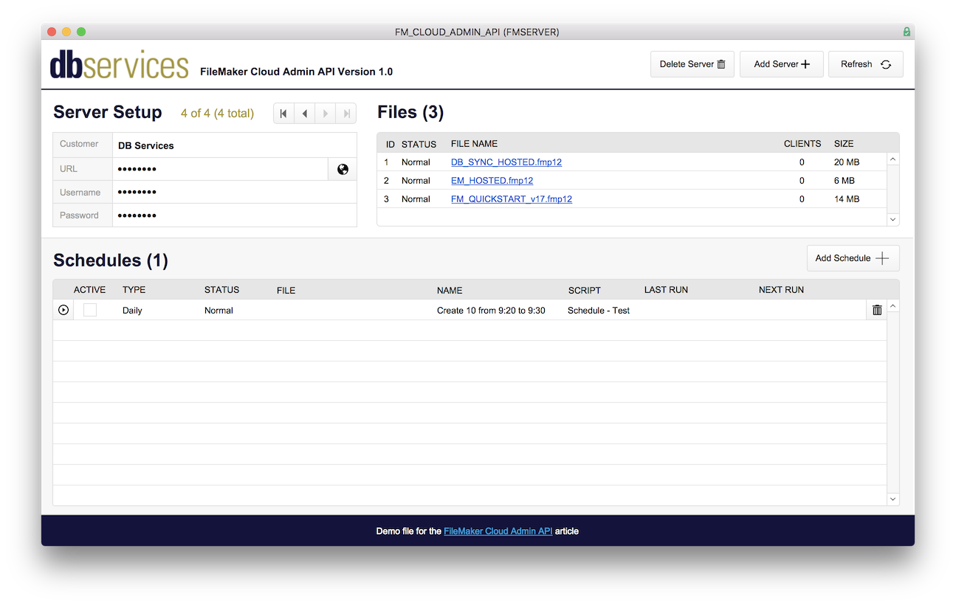Click the schedule TYPE column header
Image resolution: width=956 pixels, height=605 pixels.
point(134,290)
